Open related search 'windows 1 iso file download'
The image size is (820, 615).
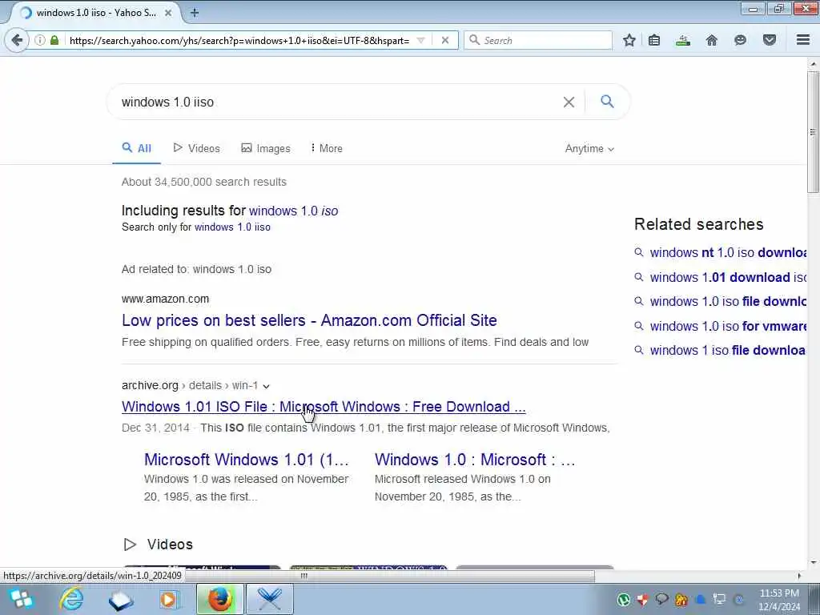click(727, 351)
